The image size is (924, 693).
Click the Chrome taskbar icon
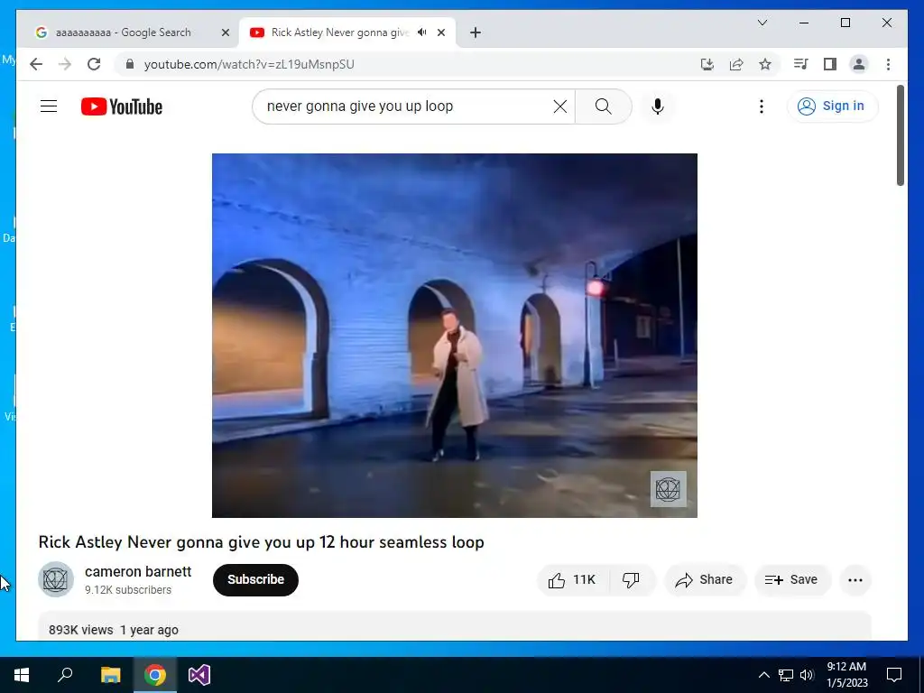click(155, 675)
